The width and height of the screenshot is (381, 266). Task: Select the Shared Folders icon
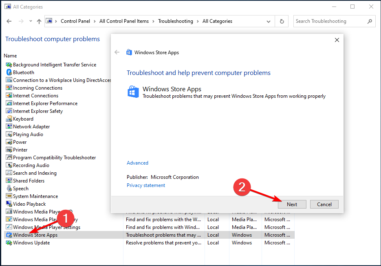[9, 181]
